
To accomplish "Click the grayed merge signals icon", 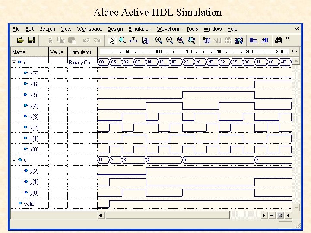I will point(228,40).
